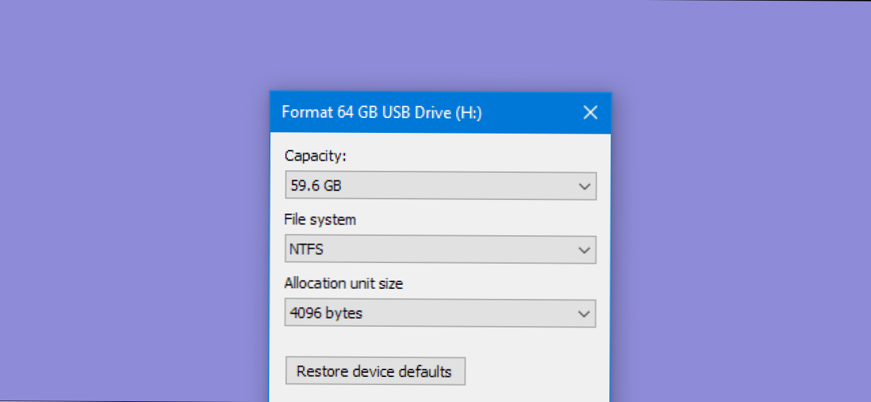Click the 59.6 GB capacity value
Viewport: 871px width, 402px height.
[x=316, y=186]
